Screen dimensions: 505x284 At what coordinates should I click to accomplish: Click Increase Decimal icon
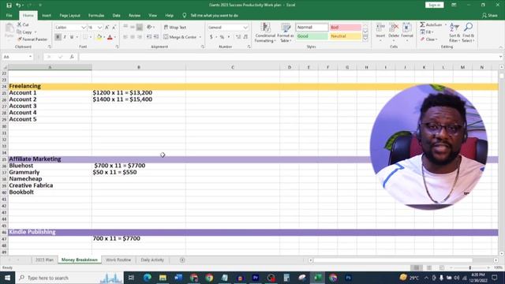point(238,37)
